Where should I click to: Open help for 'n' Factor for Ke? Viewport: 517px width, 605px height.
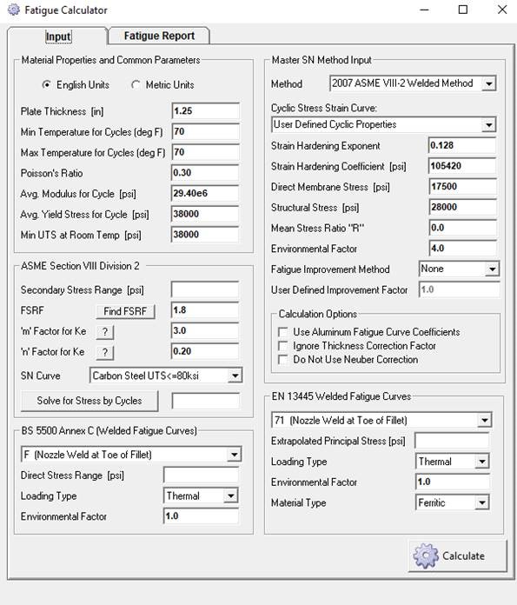pos(104,352)
